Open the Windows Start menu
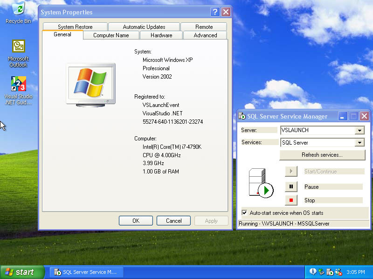This screenshot has height=279, width=373. (22, 272)
